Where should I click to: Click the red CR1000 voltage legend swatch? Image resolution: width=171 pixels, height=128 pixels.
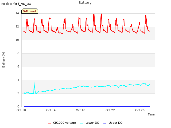[49, 123]
